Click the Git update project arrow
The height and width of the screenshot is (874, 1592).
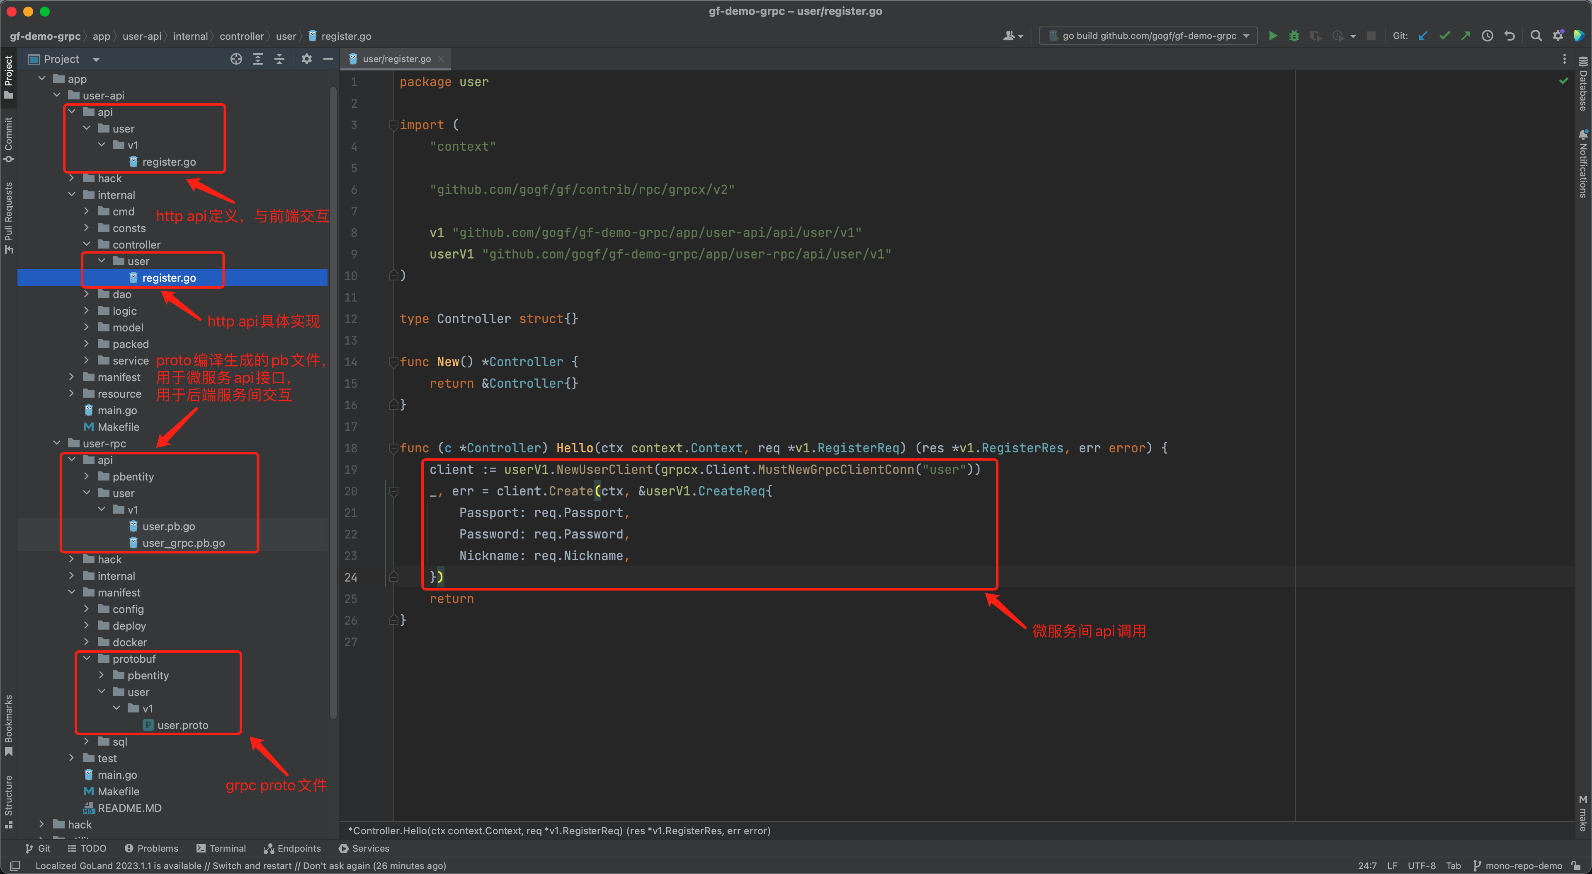[x=1423, y=36]
